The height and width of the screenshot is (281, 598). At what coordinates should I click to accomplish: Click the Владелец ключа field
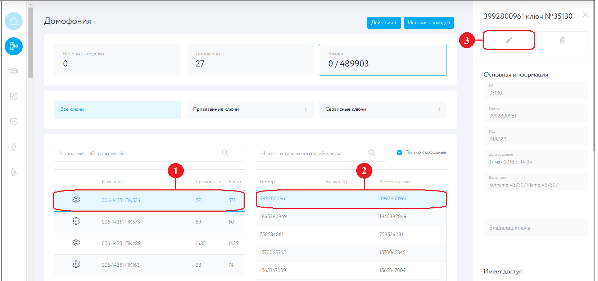(535, 227)
